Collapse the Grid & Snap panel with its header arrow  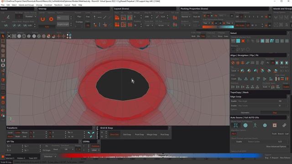pyautogui.click(x=169, y=128)
